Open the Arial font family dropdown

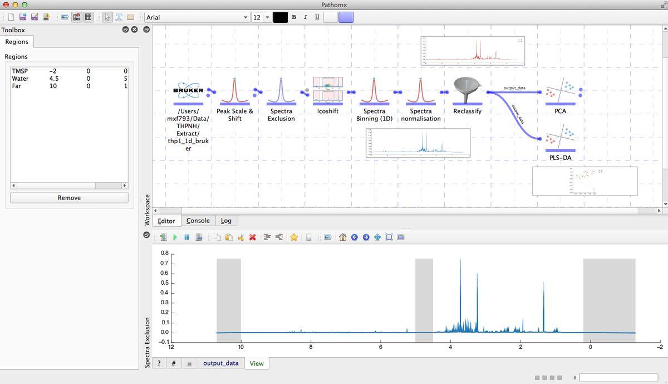[x=197, y=17]
